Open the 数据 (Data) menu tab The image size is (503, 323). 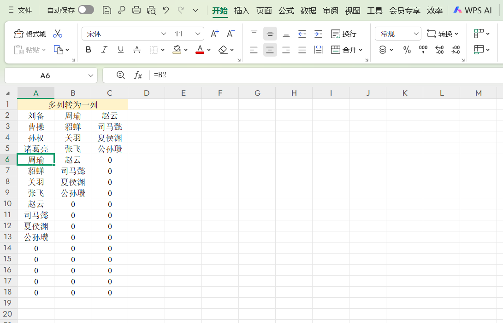pyautogui.click(x=308, y=11)
